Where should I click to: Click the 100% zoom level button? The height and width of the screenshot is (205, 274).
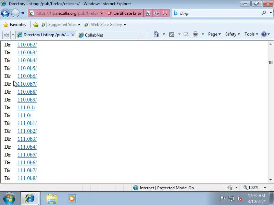tap(251, 188)
